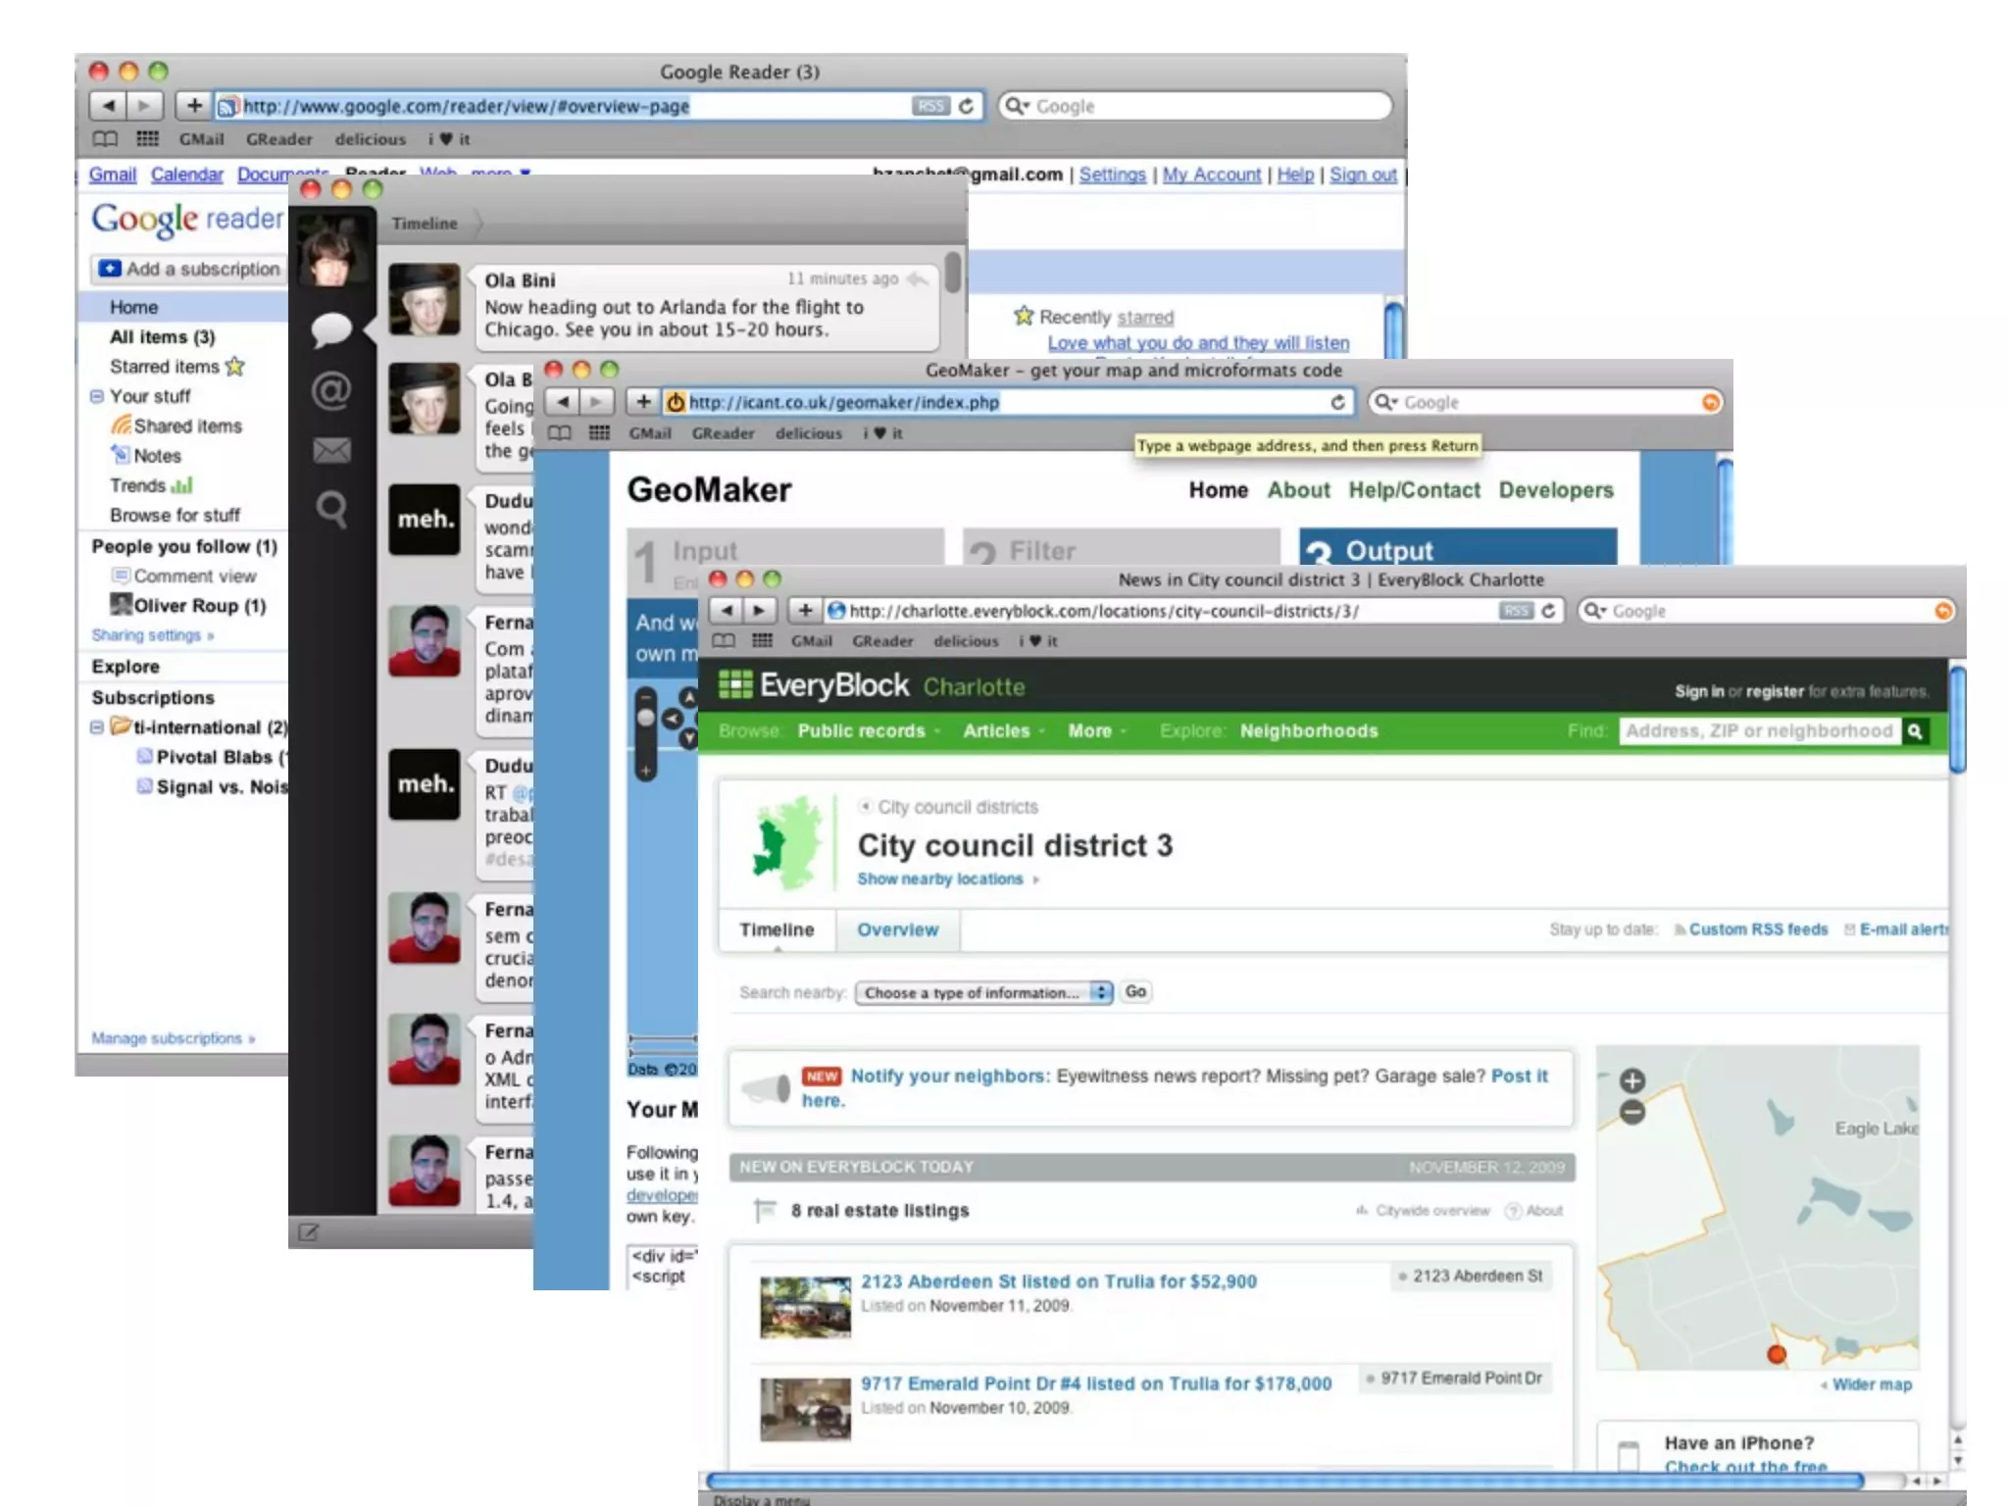Click the compose tweet icon at bottom

308,1232
